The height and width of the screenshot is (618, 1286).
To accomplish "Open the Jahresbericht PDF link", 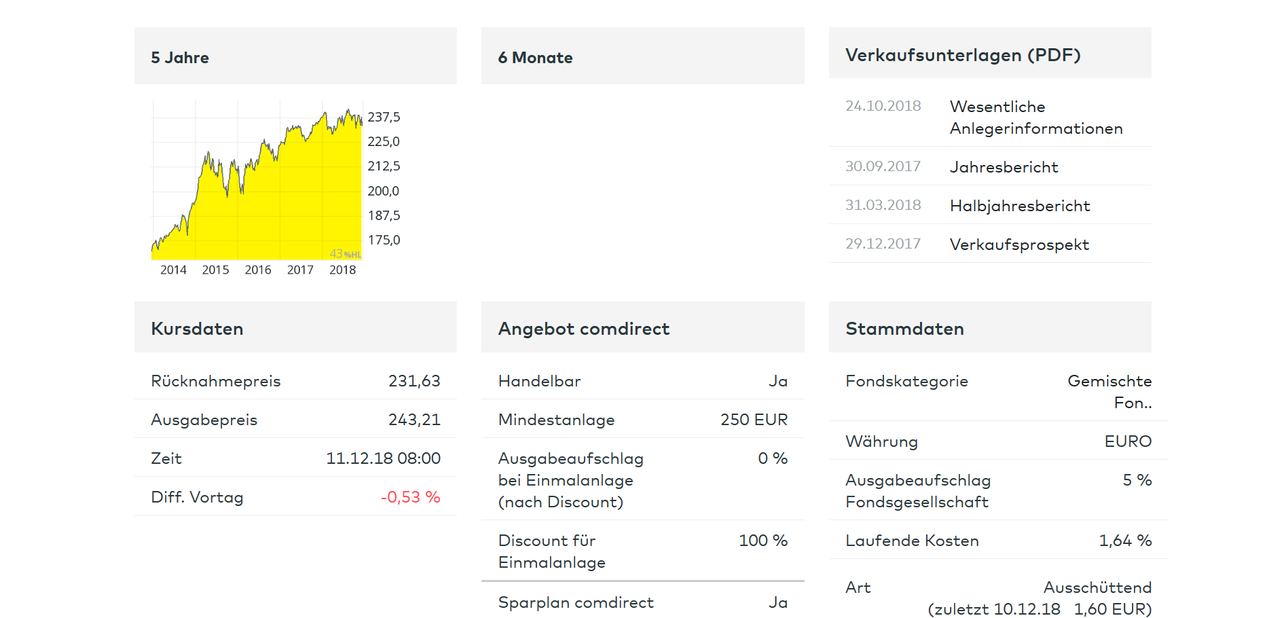I will [x=1004, y=167].
